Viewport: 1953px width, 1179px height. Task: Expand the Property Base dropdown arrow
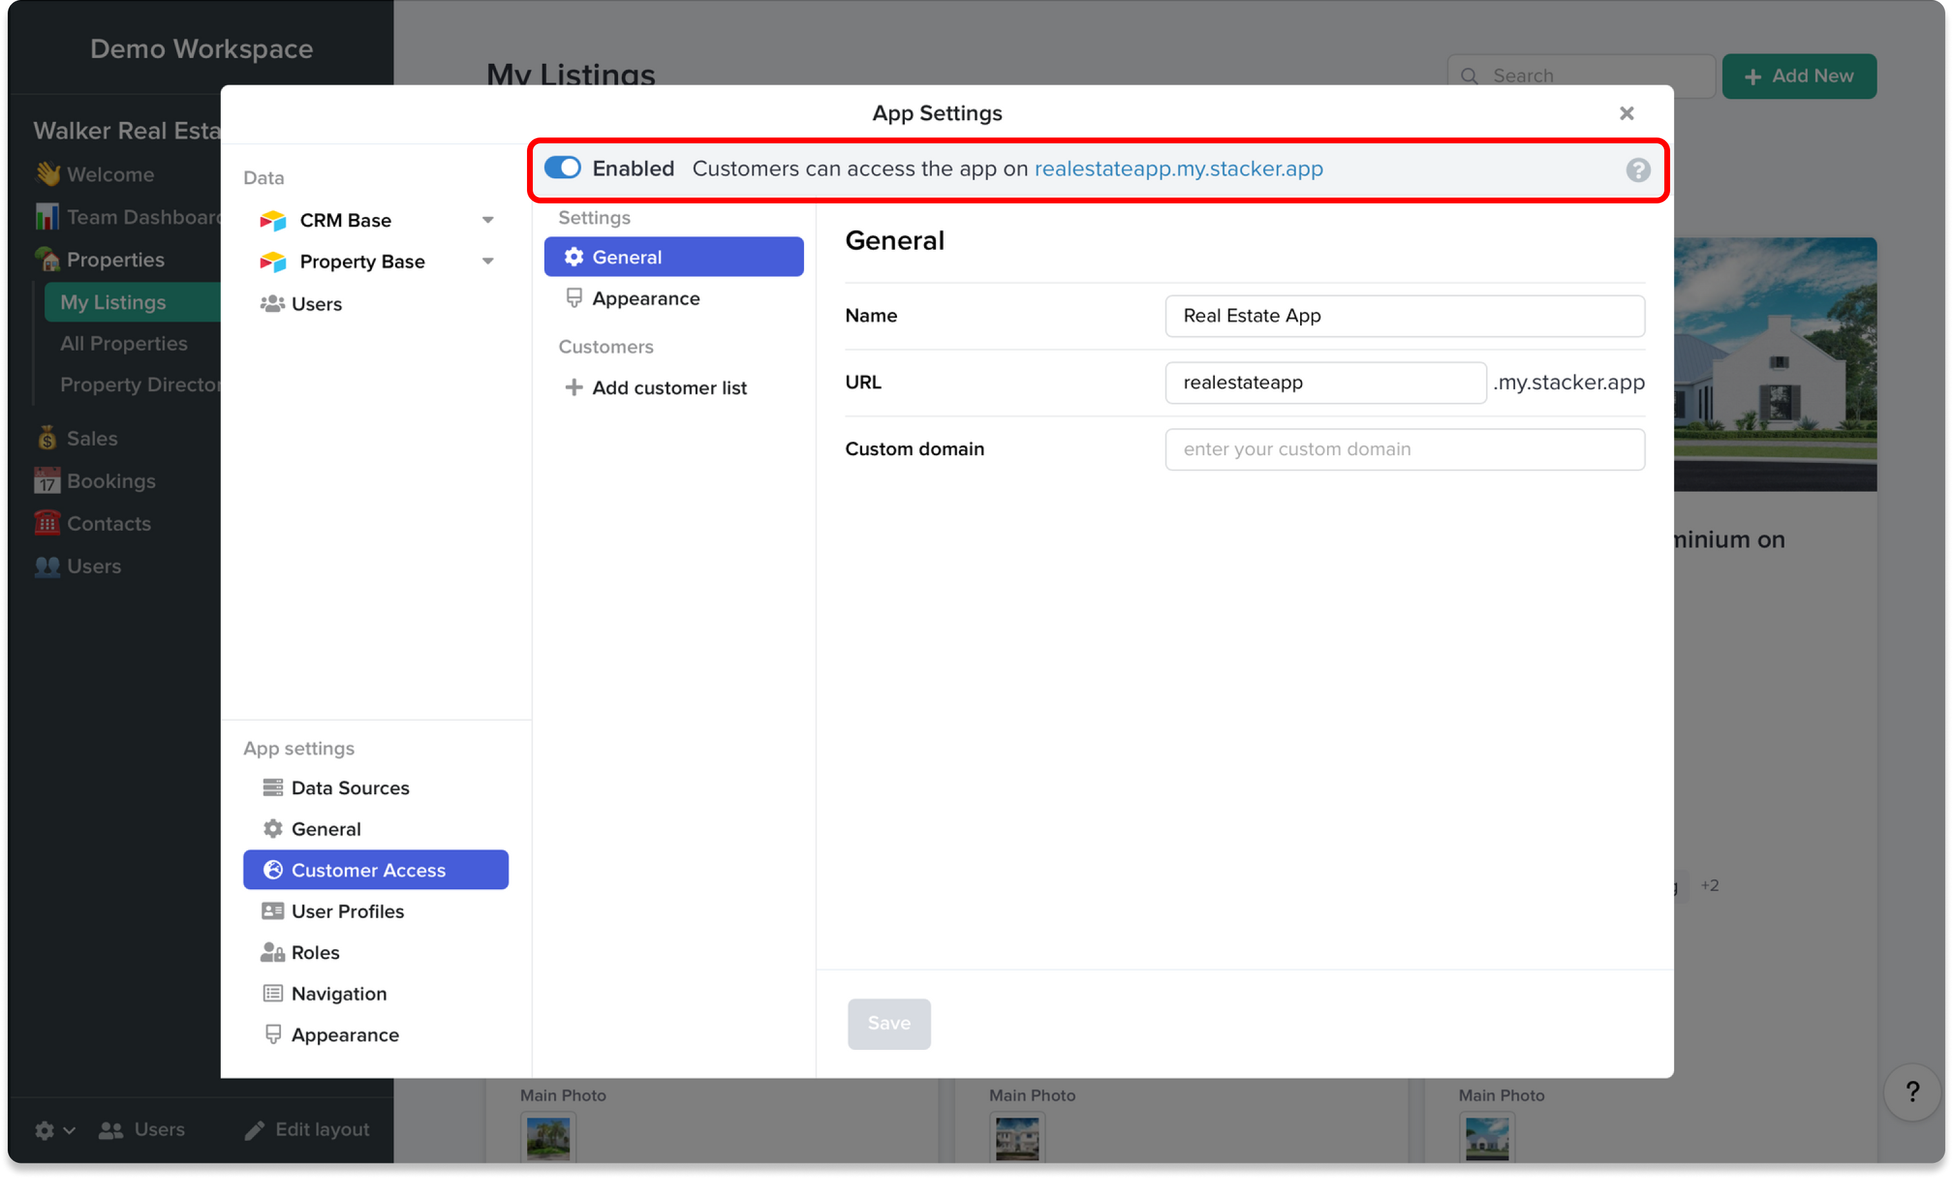point(488,261)
